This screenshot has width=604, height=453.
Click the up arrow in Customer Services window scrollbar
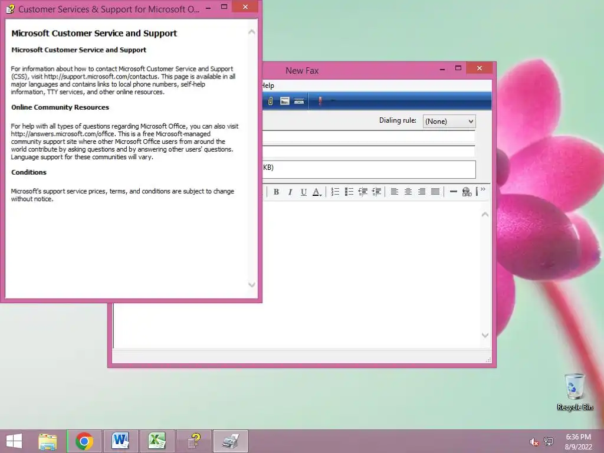click(251, 32)
